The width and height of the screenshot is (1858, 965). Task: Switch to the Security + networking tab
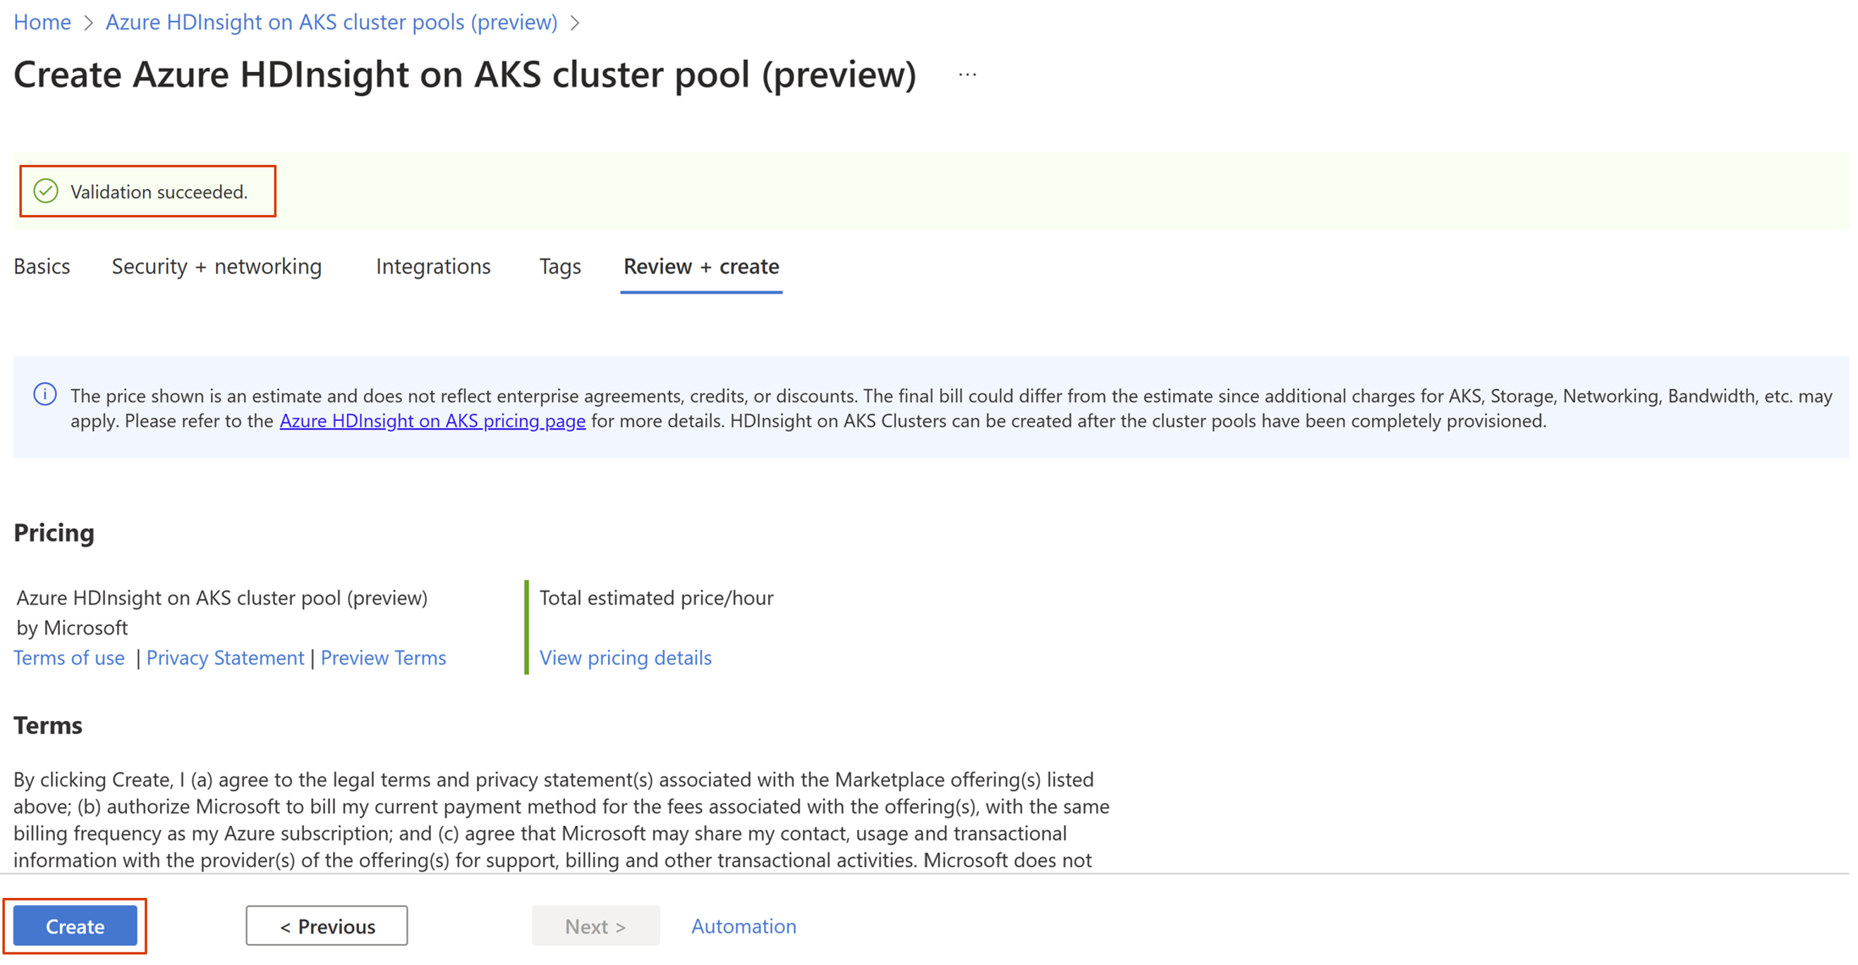point(217,265)
